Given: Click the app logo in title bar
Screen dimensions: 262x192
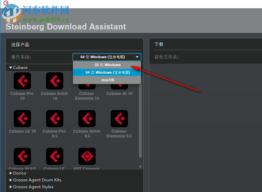Looking at the screenshot, I should pos(6,3).
